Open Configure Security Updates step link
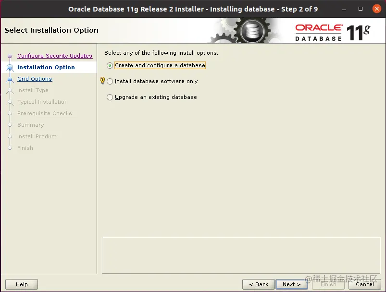The image size is (386, 292). pyautogui.click(x=55, y=56)
